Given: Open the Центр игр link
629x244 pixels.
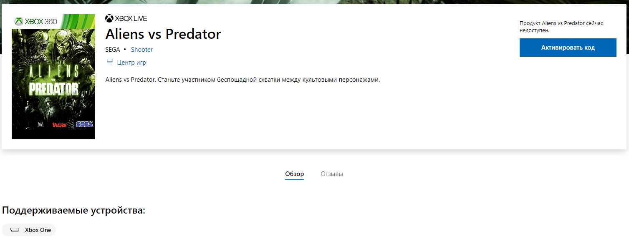Looking at the screenshot, I should pos(131,63).
